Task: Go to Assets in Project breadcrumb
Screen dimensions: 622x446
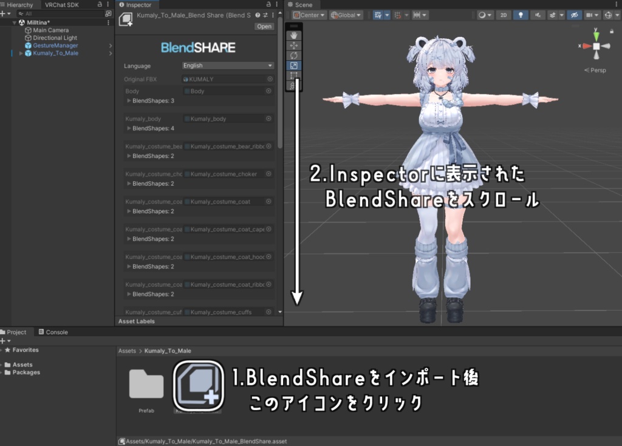Action: pos(127,351)
